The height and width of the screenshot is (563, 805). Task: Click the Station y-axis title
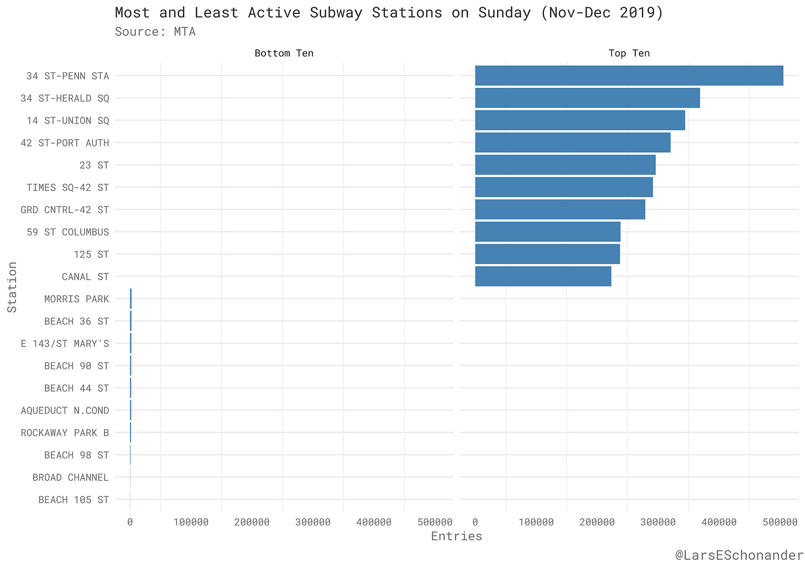(12, 287)
